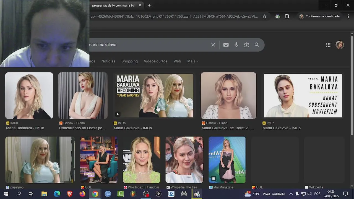Click 'Maria Bakalova, de Borat 2' caption link
The width and height of the screenshot is (354, 199).
click(x=228, y=128)
